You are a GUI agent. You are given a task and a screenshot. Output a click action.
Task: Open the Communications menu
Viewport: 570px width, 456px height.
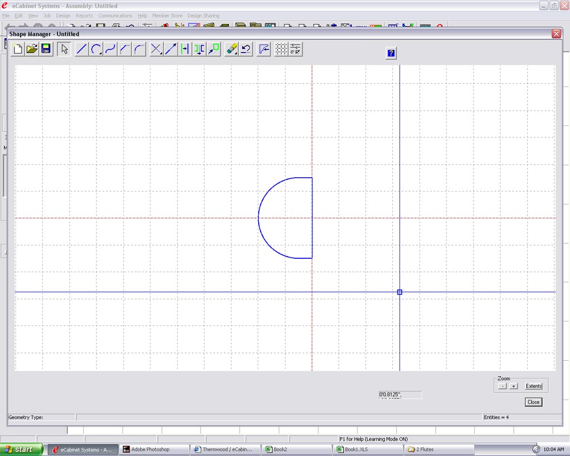(x=115, y=15)
